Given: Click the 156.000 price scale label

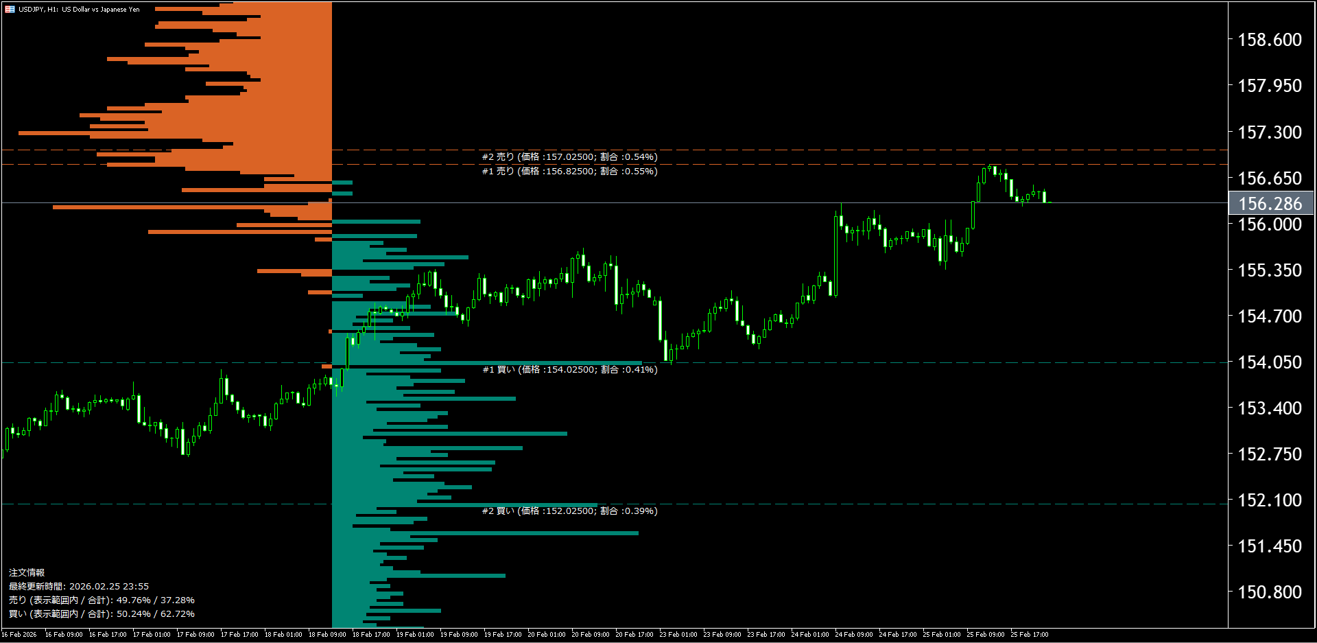Looking at the screenshot, I should click(1270, 224).
